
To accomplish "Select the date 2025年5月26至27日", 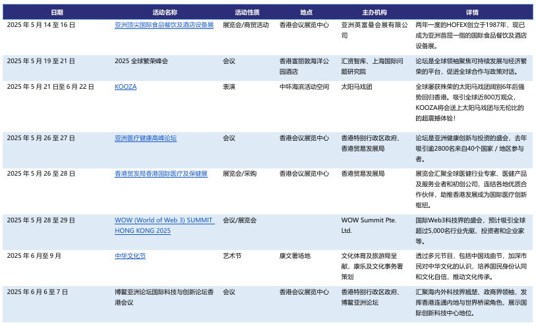I will [x=41, y=138].
